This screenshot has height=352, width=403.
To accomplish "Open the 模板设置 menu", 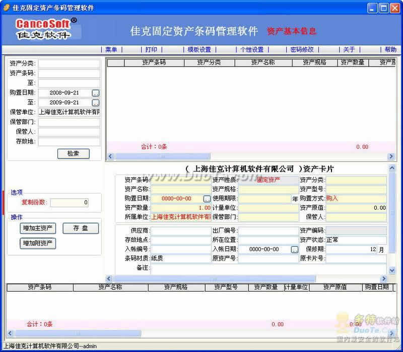I will [199, 49].
